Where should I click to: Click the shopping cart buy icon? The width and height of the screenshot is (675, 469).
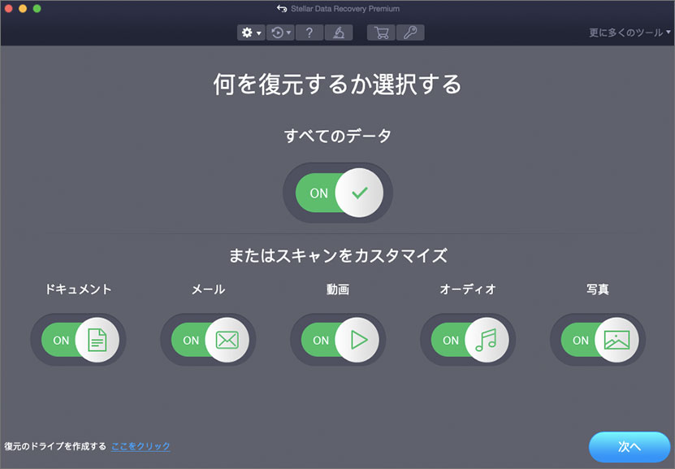(x=381, y=33)
